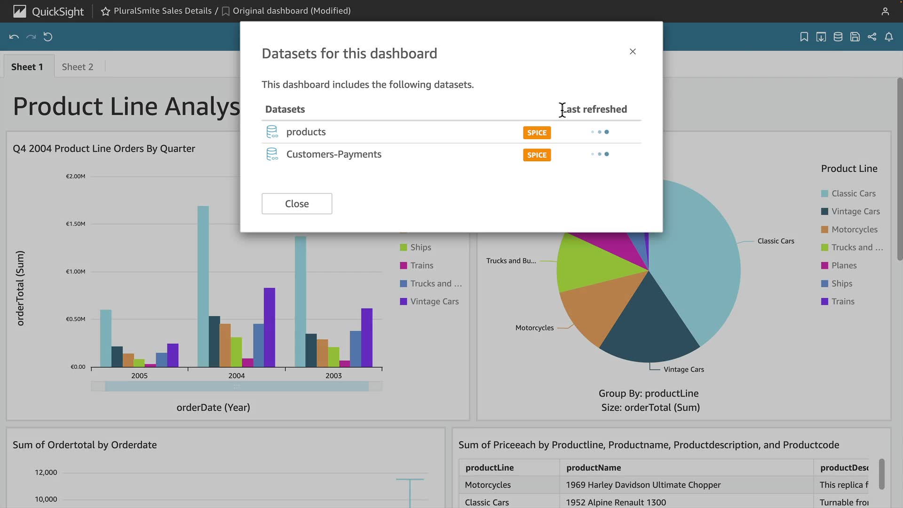Image resolution: width=903 pixels, height=508 pixels.
Task: Click the Customers-Payments dataset entry
Action: point(333,154)
